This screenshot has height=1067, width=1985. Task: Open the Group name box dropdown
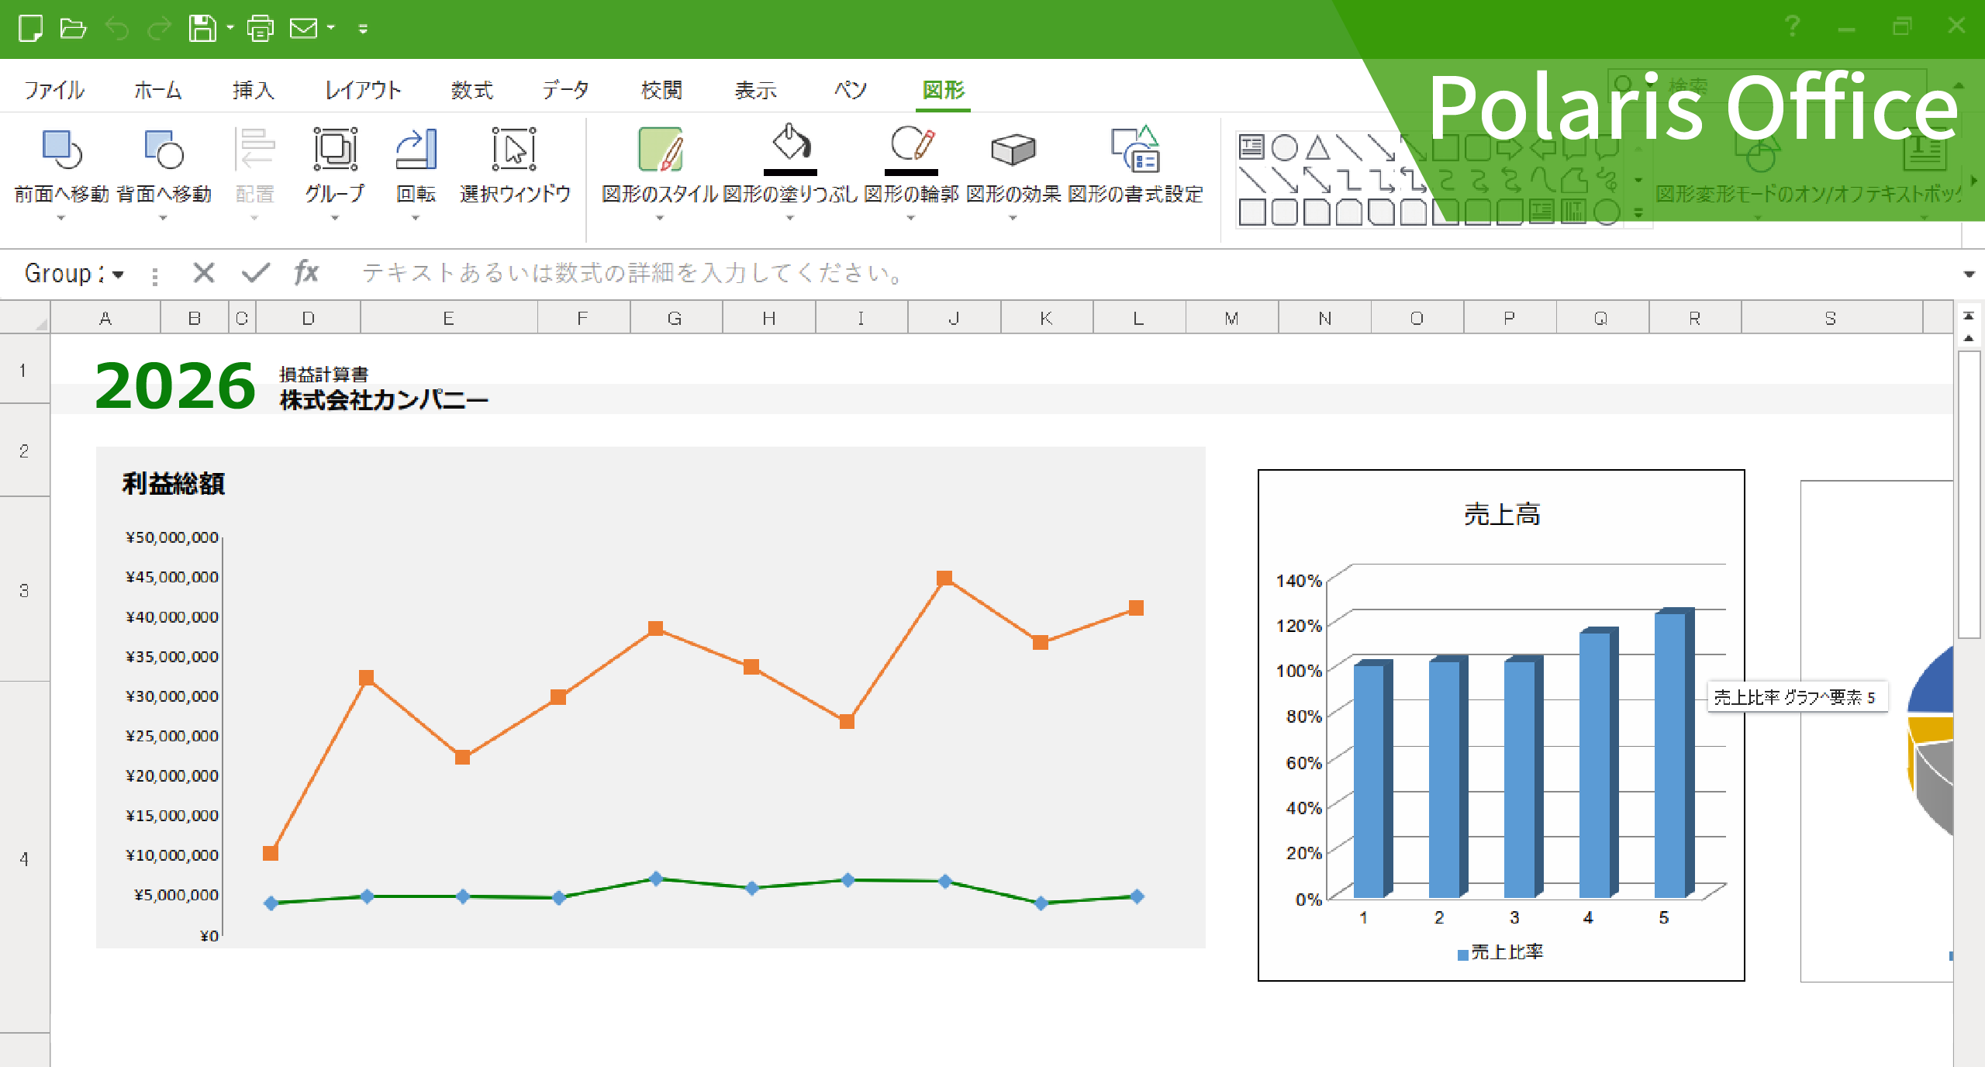(x=118, y=273)
